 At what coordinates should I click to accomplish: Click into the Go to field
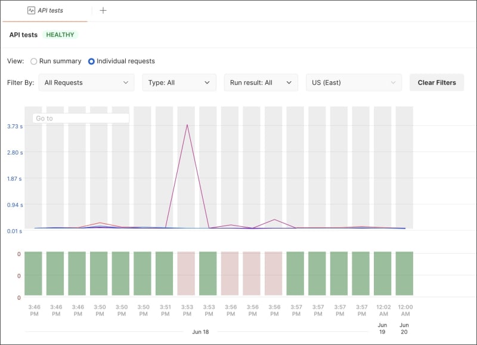(80, 118)
